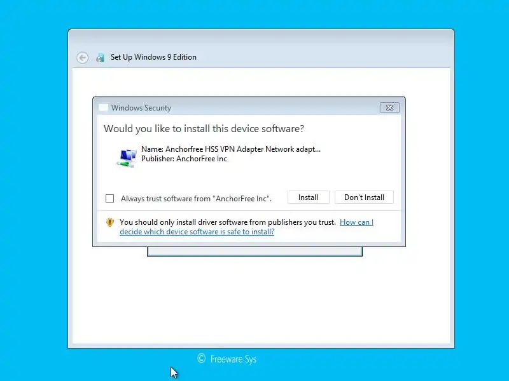Click the 'Windows Security' title text
Viewport: 509px width, 381px height.
click(141, 108)
